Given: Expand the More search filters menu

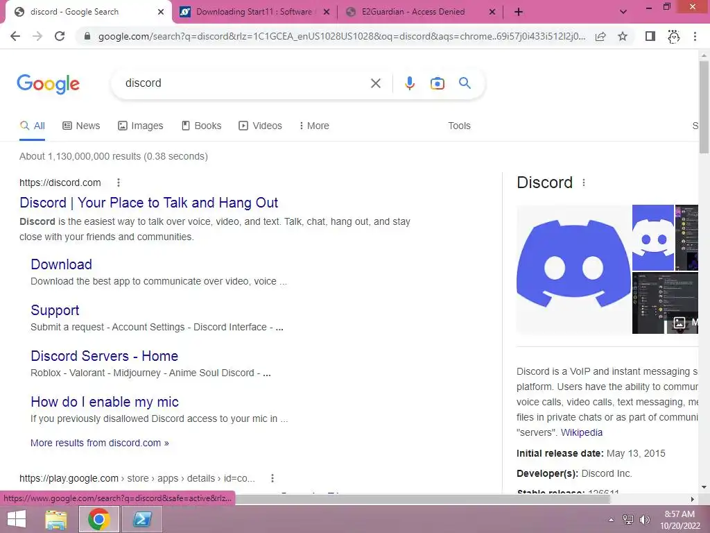Looking at the screenshot, I should [x=314, y=126].
